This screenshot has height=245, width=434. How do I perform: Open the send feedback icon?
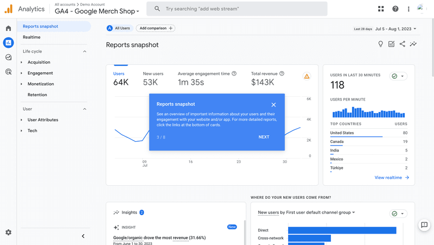[x=424, y=225]
